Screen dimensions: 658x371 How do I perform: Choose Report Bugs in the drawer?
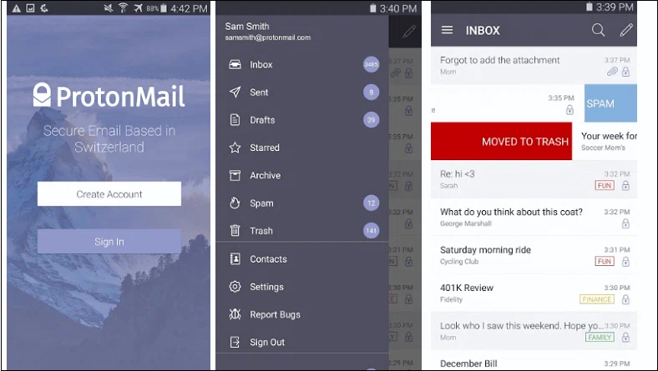click(x=302, y=314)
